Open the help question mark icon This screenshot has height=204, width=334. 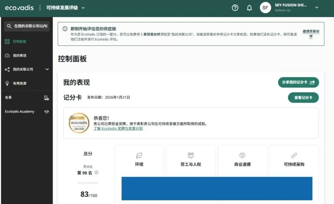(x=235, y=8)
